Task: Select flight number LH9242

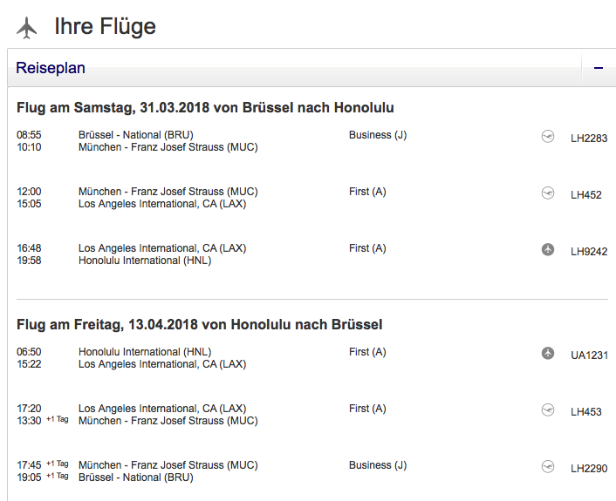Action: coord(589,252)
